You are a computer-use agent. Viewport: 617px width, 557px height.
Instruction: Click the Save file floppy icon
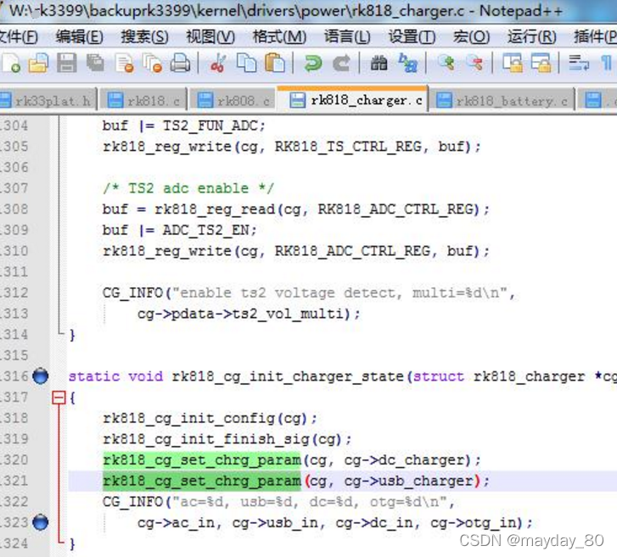pyautogui.click(x=66, y=64)
